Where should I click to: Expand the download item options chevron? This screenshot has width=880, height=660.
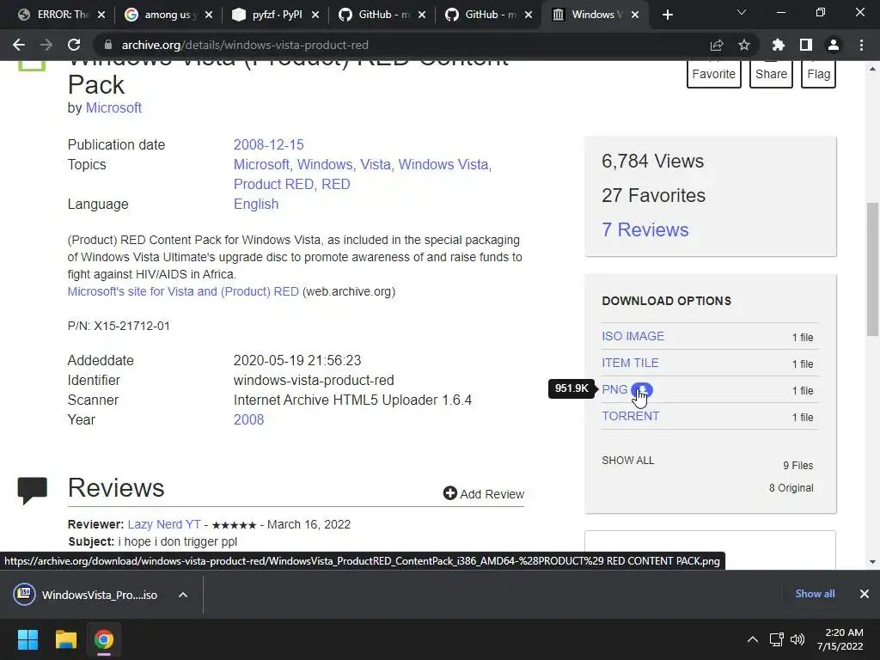pyautogui.click(x=183, y=595)
